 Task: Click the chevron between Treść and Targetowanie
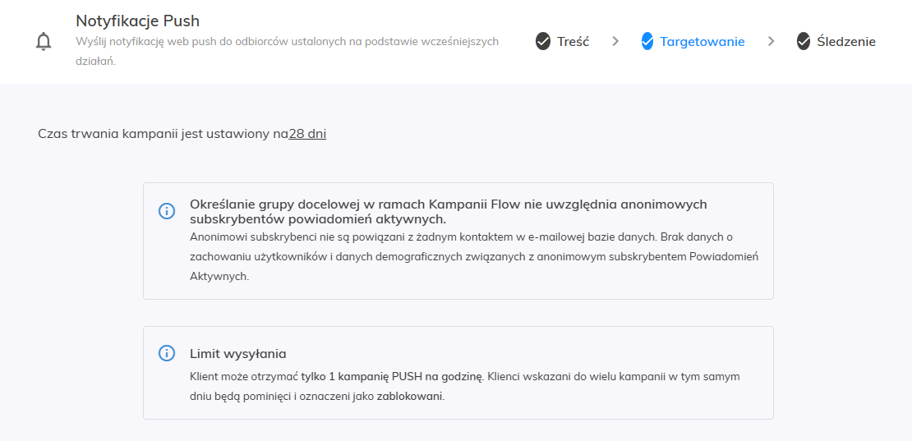click(x=615, y=41)
